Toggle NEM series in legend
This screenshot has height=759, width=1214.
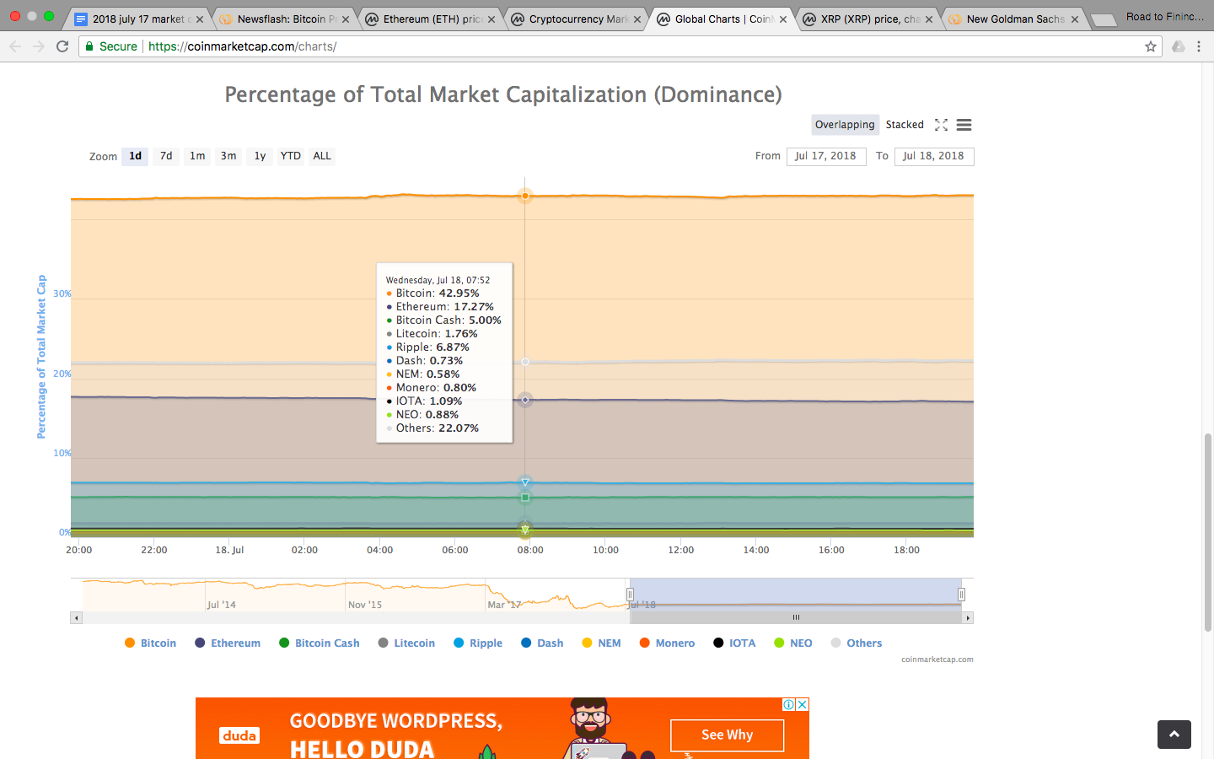[601, 643]
